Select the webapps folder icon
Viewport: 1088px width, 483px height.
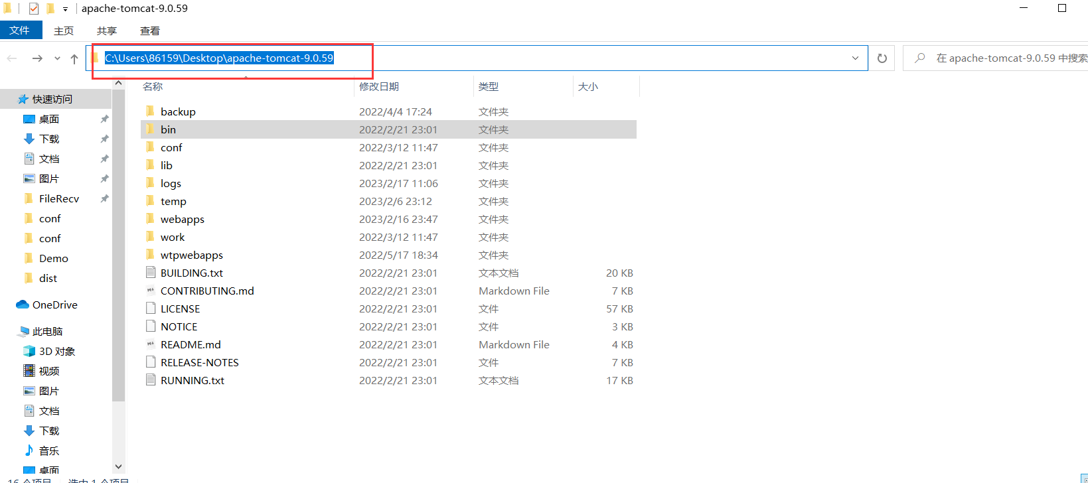click(x=150, y=219)
